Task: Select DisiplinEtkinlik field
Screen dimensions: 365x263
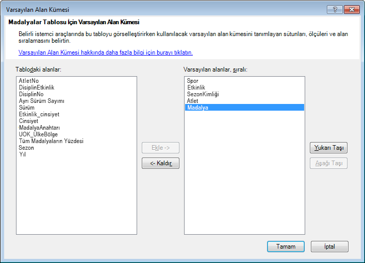Action: [37, 87]
